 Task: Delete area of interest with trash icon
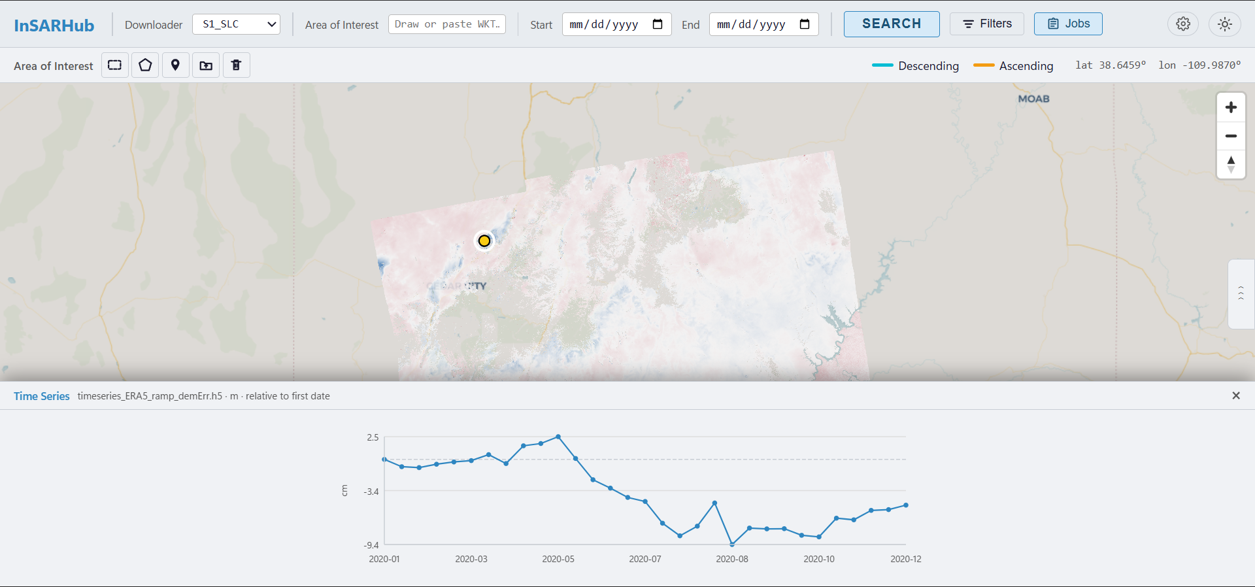coord(236,65)
